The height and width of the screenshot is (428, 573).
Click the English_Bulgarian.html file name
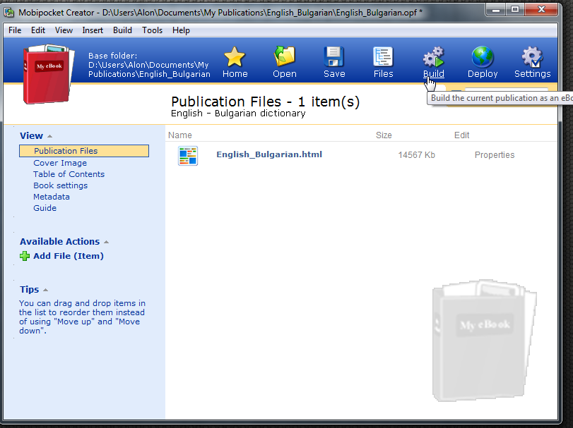[x=269, y=154]
